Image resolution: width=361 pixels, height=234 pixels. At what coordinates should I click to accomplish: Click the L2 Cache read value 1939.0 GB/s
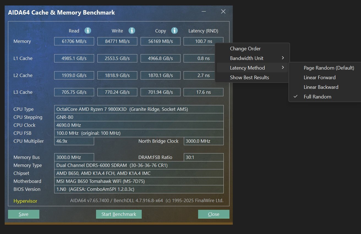[x=74, y=75]
